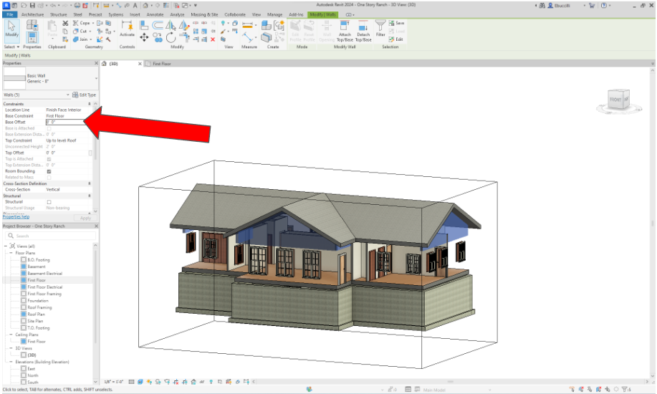Viewport: 657px width, 394px height.
Task: Switch to the Massing & Site tab
Action: click(204, 14)
